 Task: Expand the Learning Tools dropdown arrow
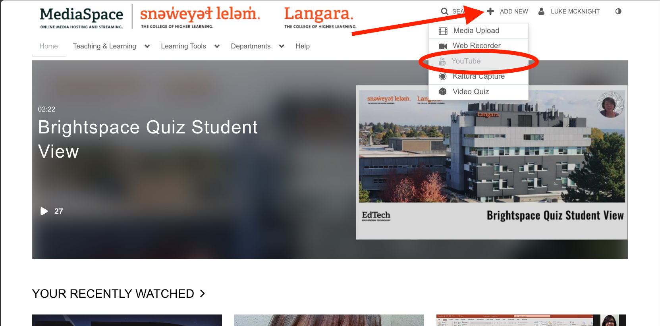217,46
